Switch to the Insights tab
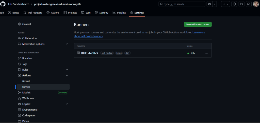 click(119, 13)
